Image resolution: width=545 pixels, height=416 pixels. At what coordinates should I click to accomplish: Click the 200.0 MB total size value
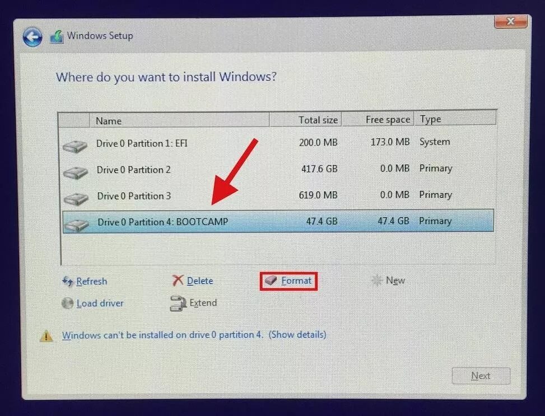(318, 142)
